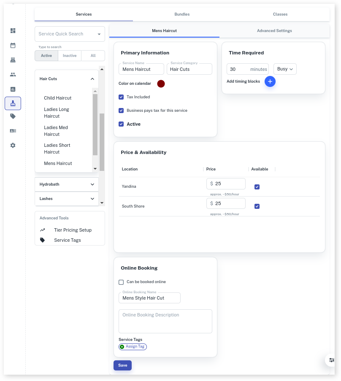The height and width of the screenshot is (381, 341).
Task: Click the Save button
Action: click(x=122, y=365)
